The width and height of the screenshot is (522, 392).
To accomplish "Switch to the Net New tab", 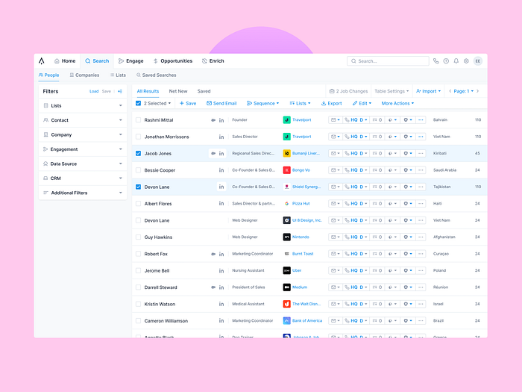I will point(178,91).
